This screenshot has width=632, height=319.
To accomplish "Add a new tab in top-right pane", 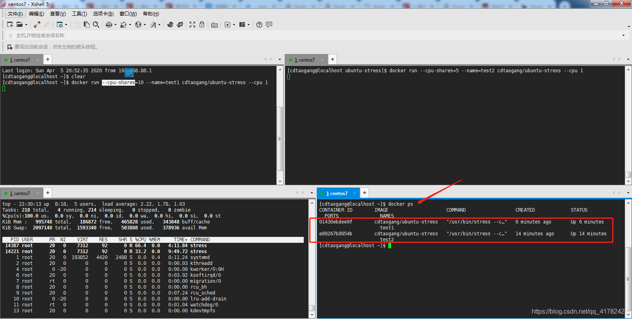I will 333,59.
